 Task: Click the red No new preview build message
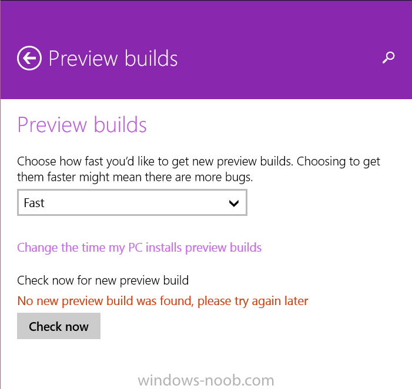pos(163,301)
